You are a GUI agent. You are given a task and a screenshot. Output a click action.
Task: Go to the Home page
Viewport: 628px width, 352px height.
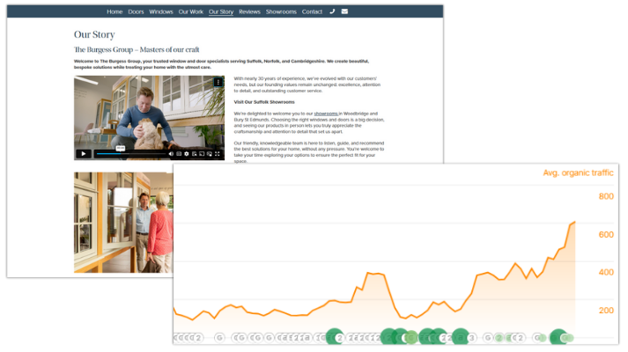tap(115, 11)
